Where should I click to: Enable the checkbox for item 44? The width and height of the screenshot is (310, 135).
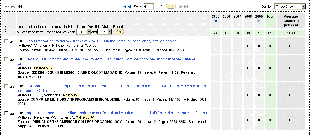pyautogui.click(x=7, y=113)
